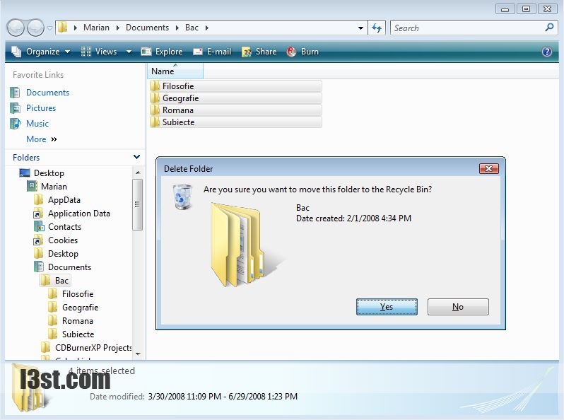Select the Subiecte folder in file list
Viewport: 564px width, 420px height.
(235, 122)
